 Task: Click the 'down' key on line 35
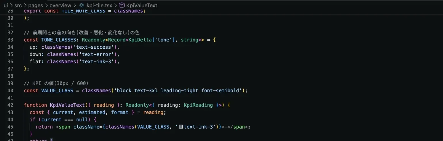[x=35, y=54]
